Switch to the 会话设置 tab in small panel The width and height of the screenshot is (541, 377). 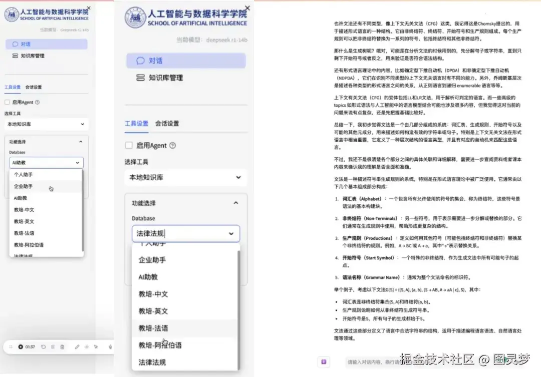34,87
